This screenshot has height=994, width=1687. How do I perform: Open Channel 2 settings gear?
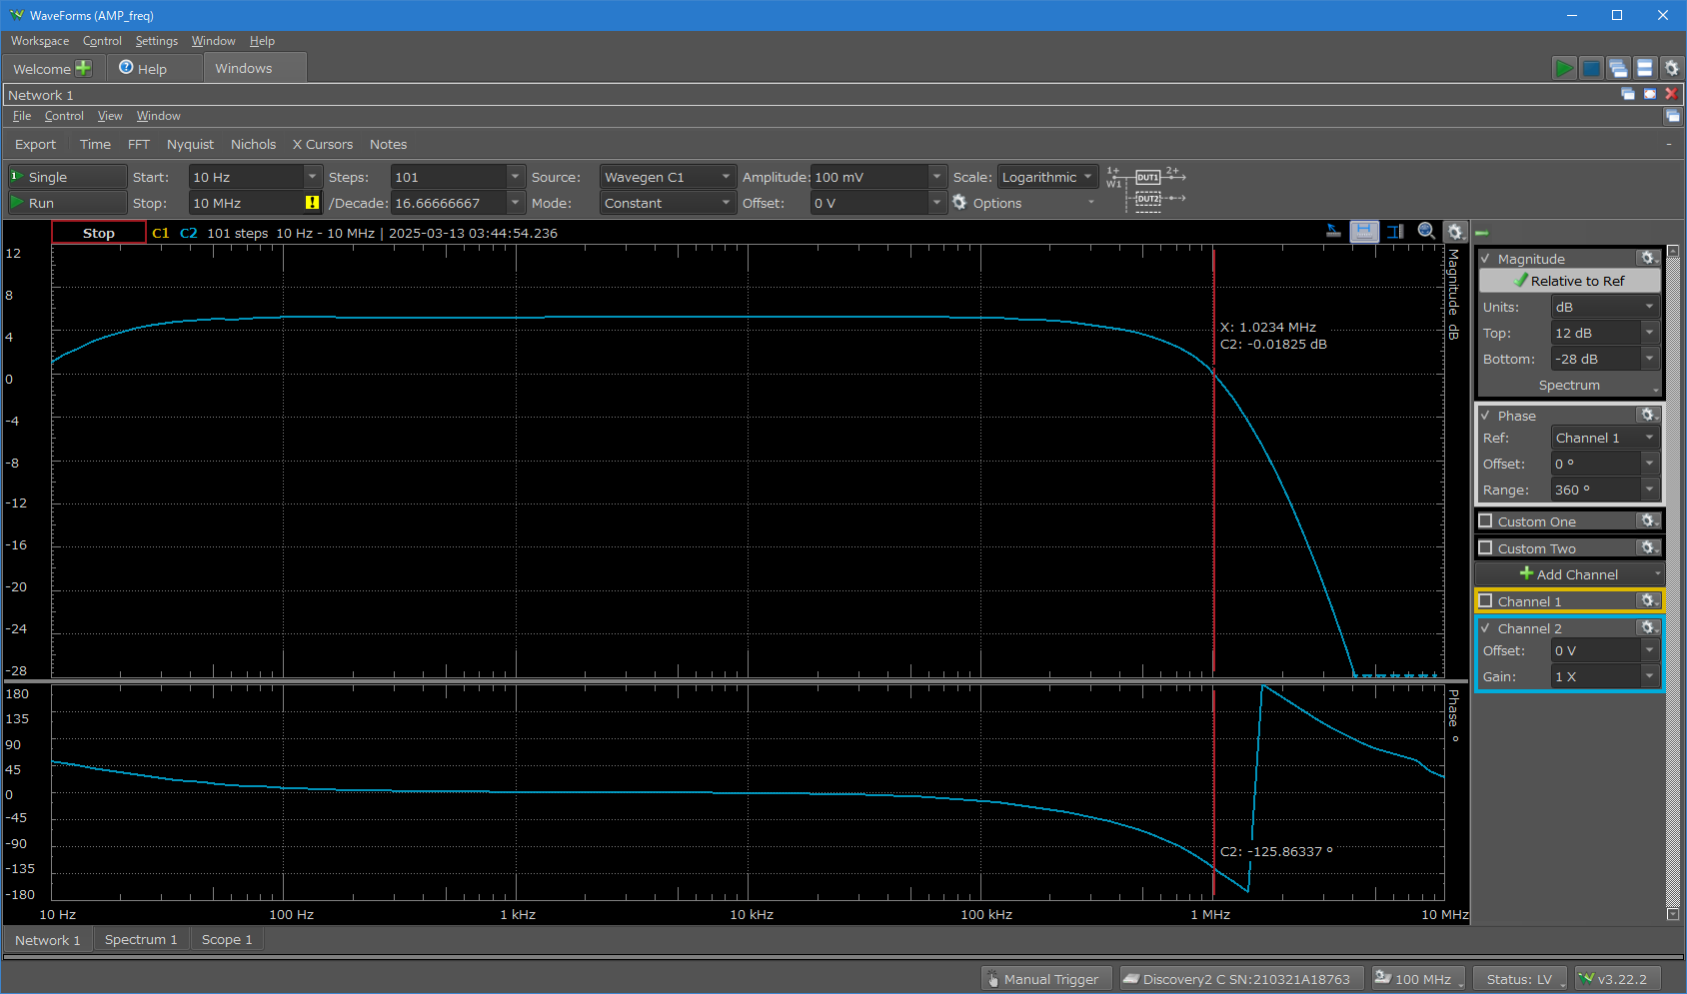(x=1649, y=627)
